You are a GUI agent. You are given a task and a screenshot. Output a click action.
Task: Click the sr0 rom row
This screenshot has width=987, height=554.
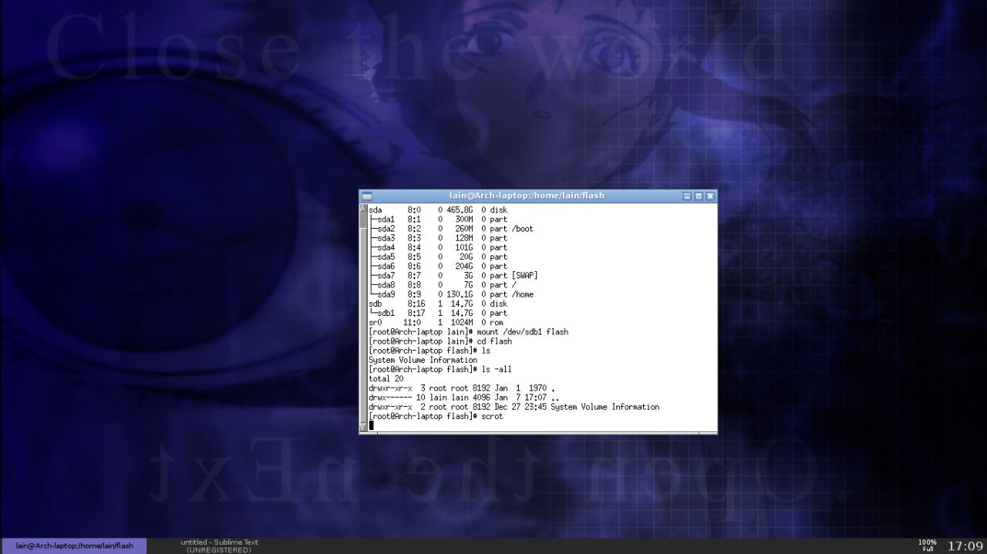click(436, 322)
